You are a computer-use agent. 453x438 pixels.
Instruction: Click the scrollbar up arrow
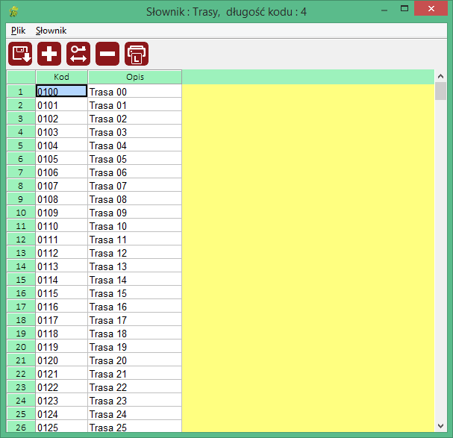click(440, 76)
